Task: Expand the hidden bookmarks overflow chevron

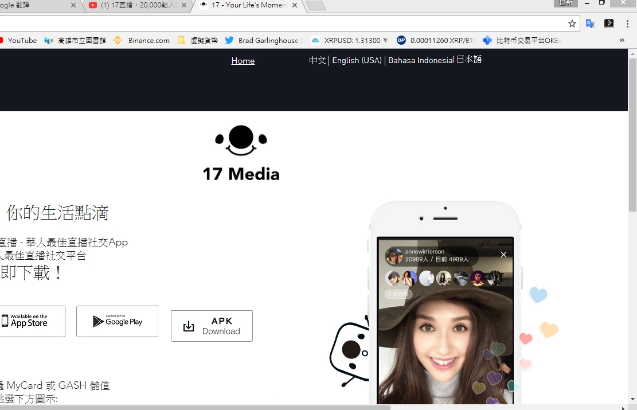Action: click(622, 41)
